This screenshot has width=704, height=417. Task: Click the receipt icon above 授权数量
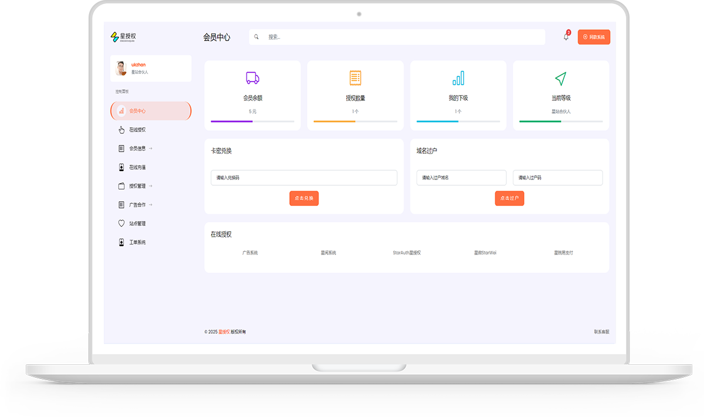(355, 78)
